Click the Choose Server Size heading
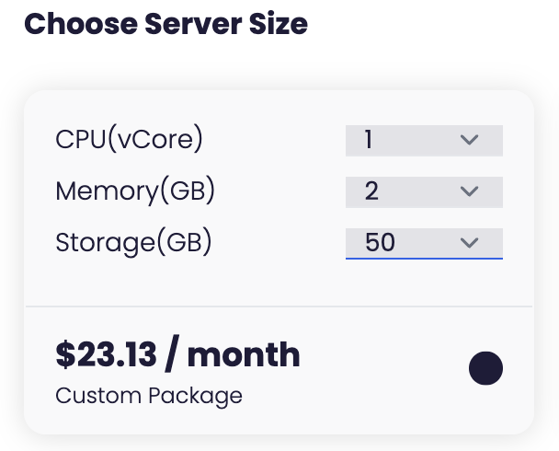Viewport: 559px width, 451px height. pyautogui.click(x=165, y=24)
